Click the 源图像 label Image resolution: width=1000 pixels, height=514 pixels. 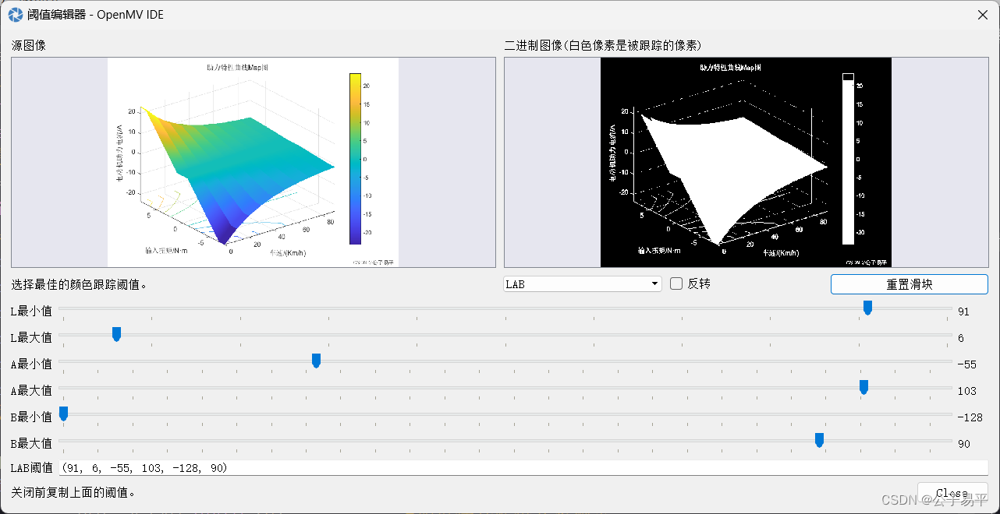click(29, 46)
